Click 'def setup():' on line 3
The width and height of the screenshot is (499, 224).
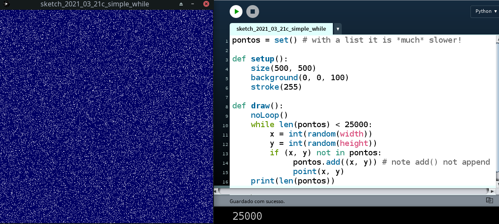(260, 59)
